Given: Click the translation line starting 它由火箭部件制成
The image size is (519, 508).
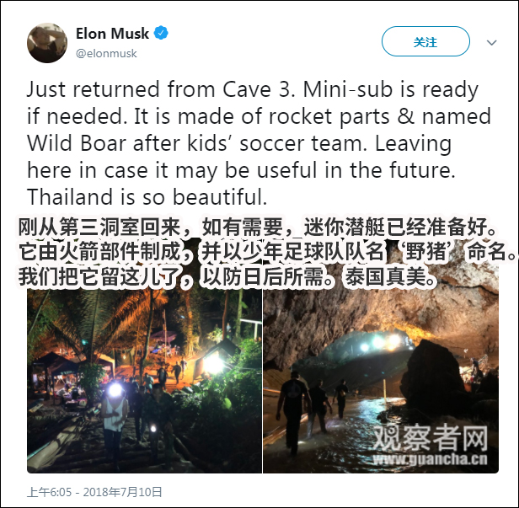Looking at the screenshot, I should 267,252.
